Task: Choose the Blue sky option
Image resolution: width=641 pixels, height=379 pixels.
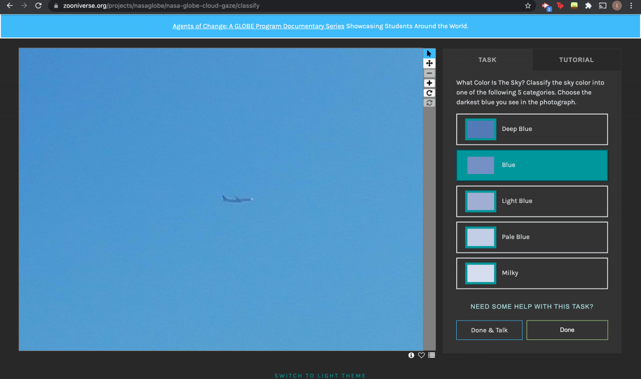Action: (x=532, y=165)
